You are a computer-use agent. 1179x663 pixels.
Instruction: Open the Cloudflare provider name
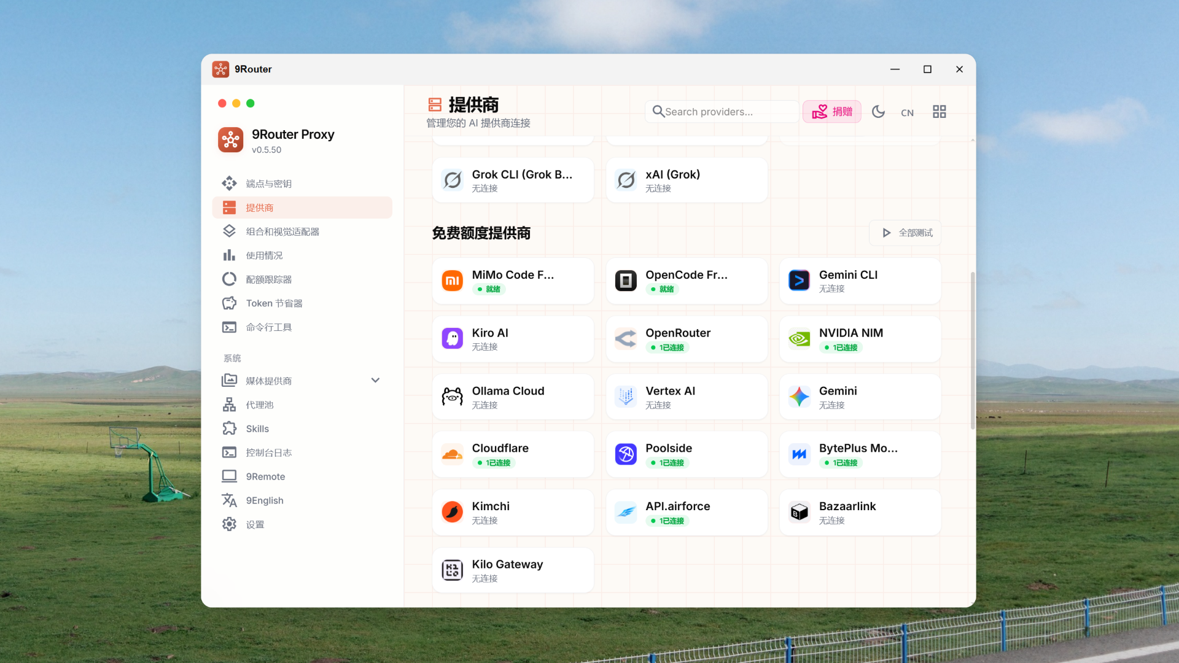coord(500,449)
